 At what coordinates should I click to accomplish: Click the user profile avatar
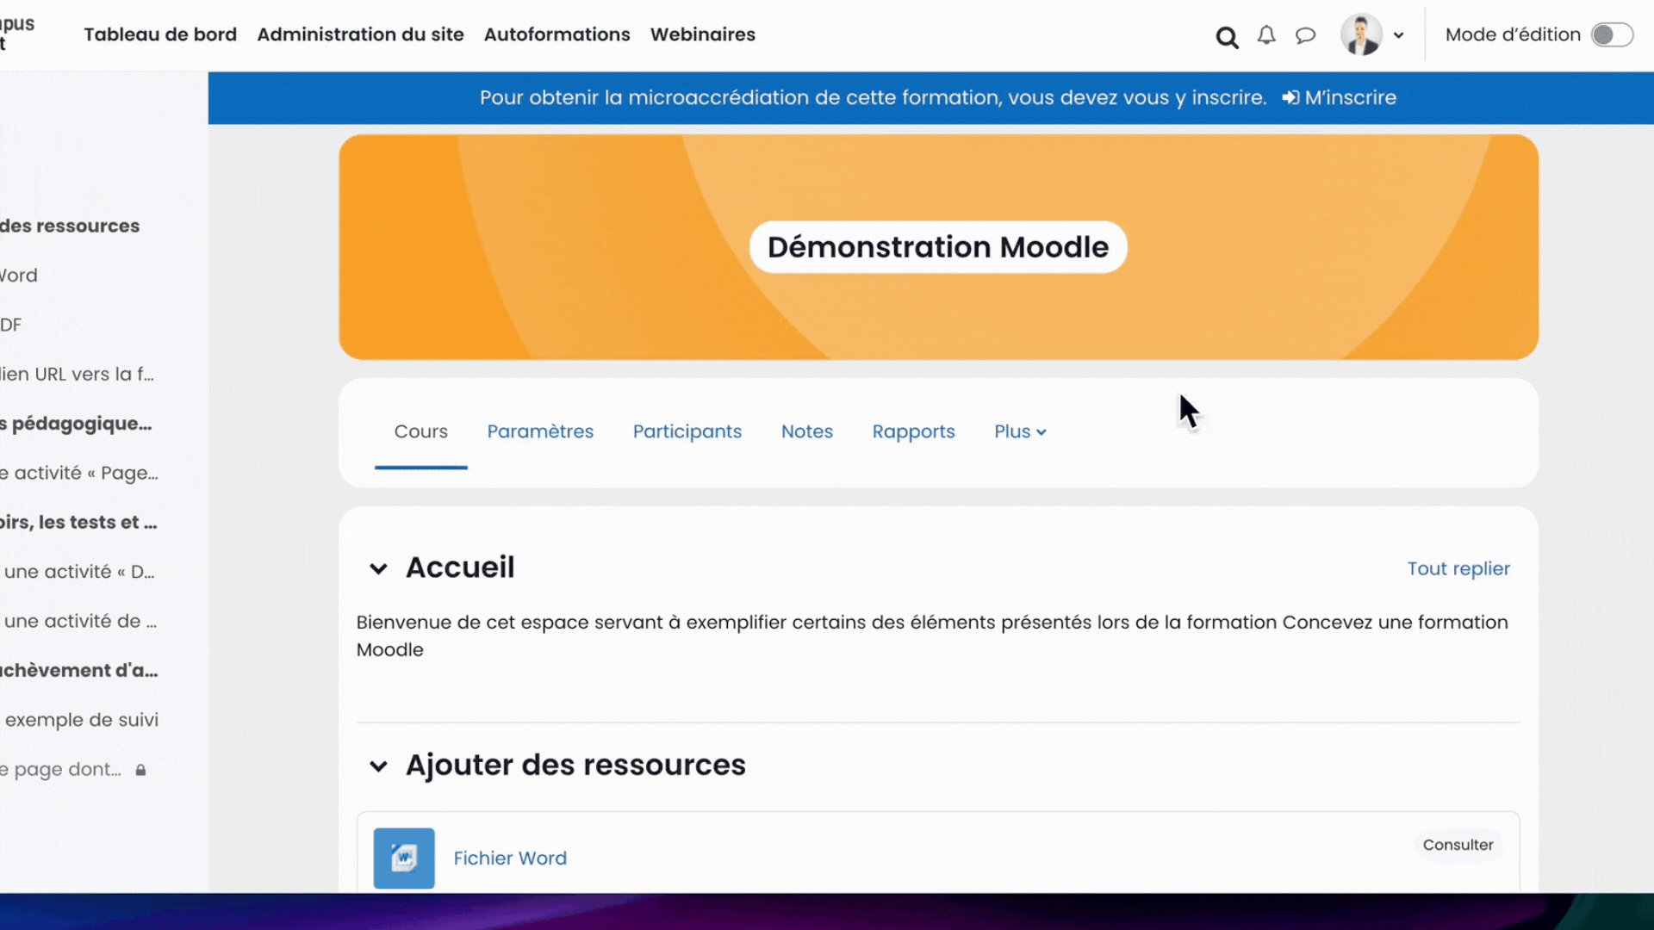1359,34
